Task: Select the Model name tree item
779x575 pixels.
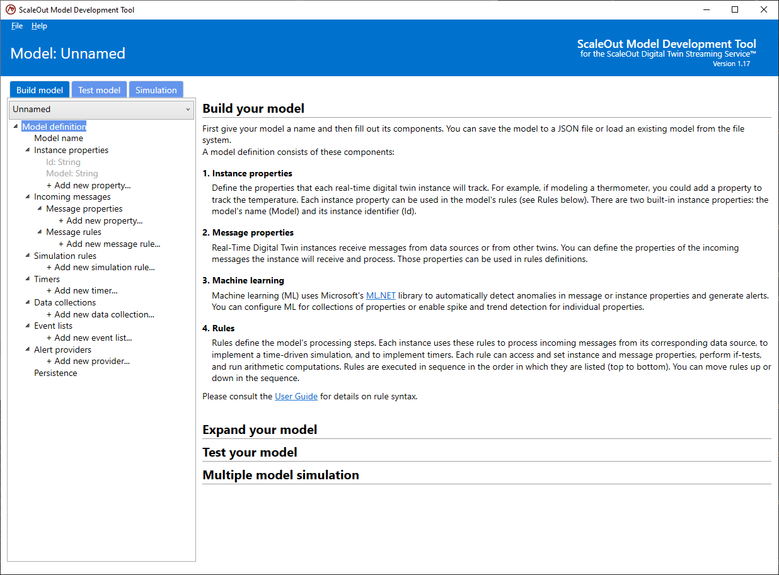Action: click(x=59, y=138)
